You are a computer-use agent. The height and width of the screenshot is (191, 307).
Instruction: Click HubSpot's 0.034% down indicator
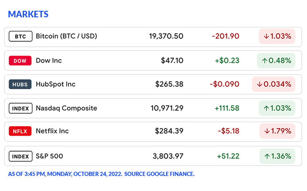[273, 84]
